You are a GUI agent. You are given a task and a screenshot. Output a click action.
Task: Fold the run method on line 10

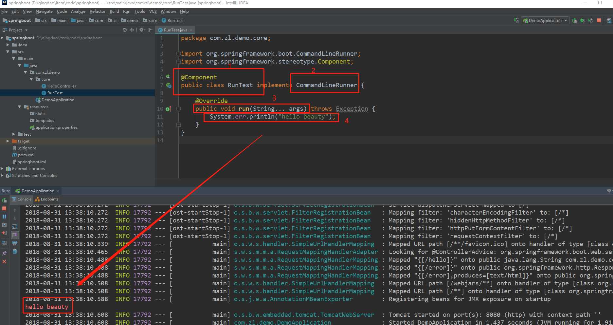pyautogui.click(x=178, y=109)
